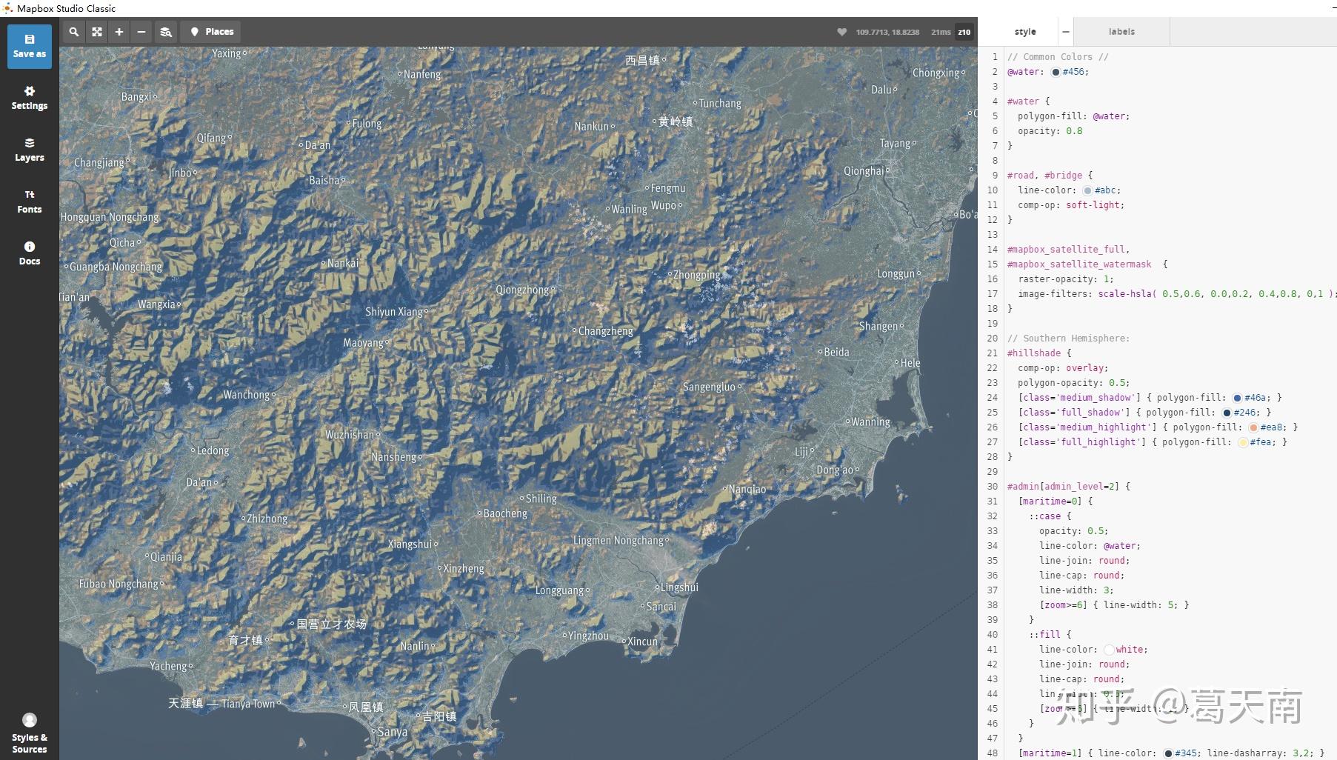Click the heart bookmark icon

click(x=841, y=32)
